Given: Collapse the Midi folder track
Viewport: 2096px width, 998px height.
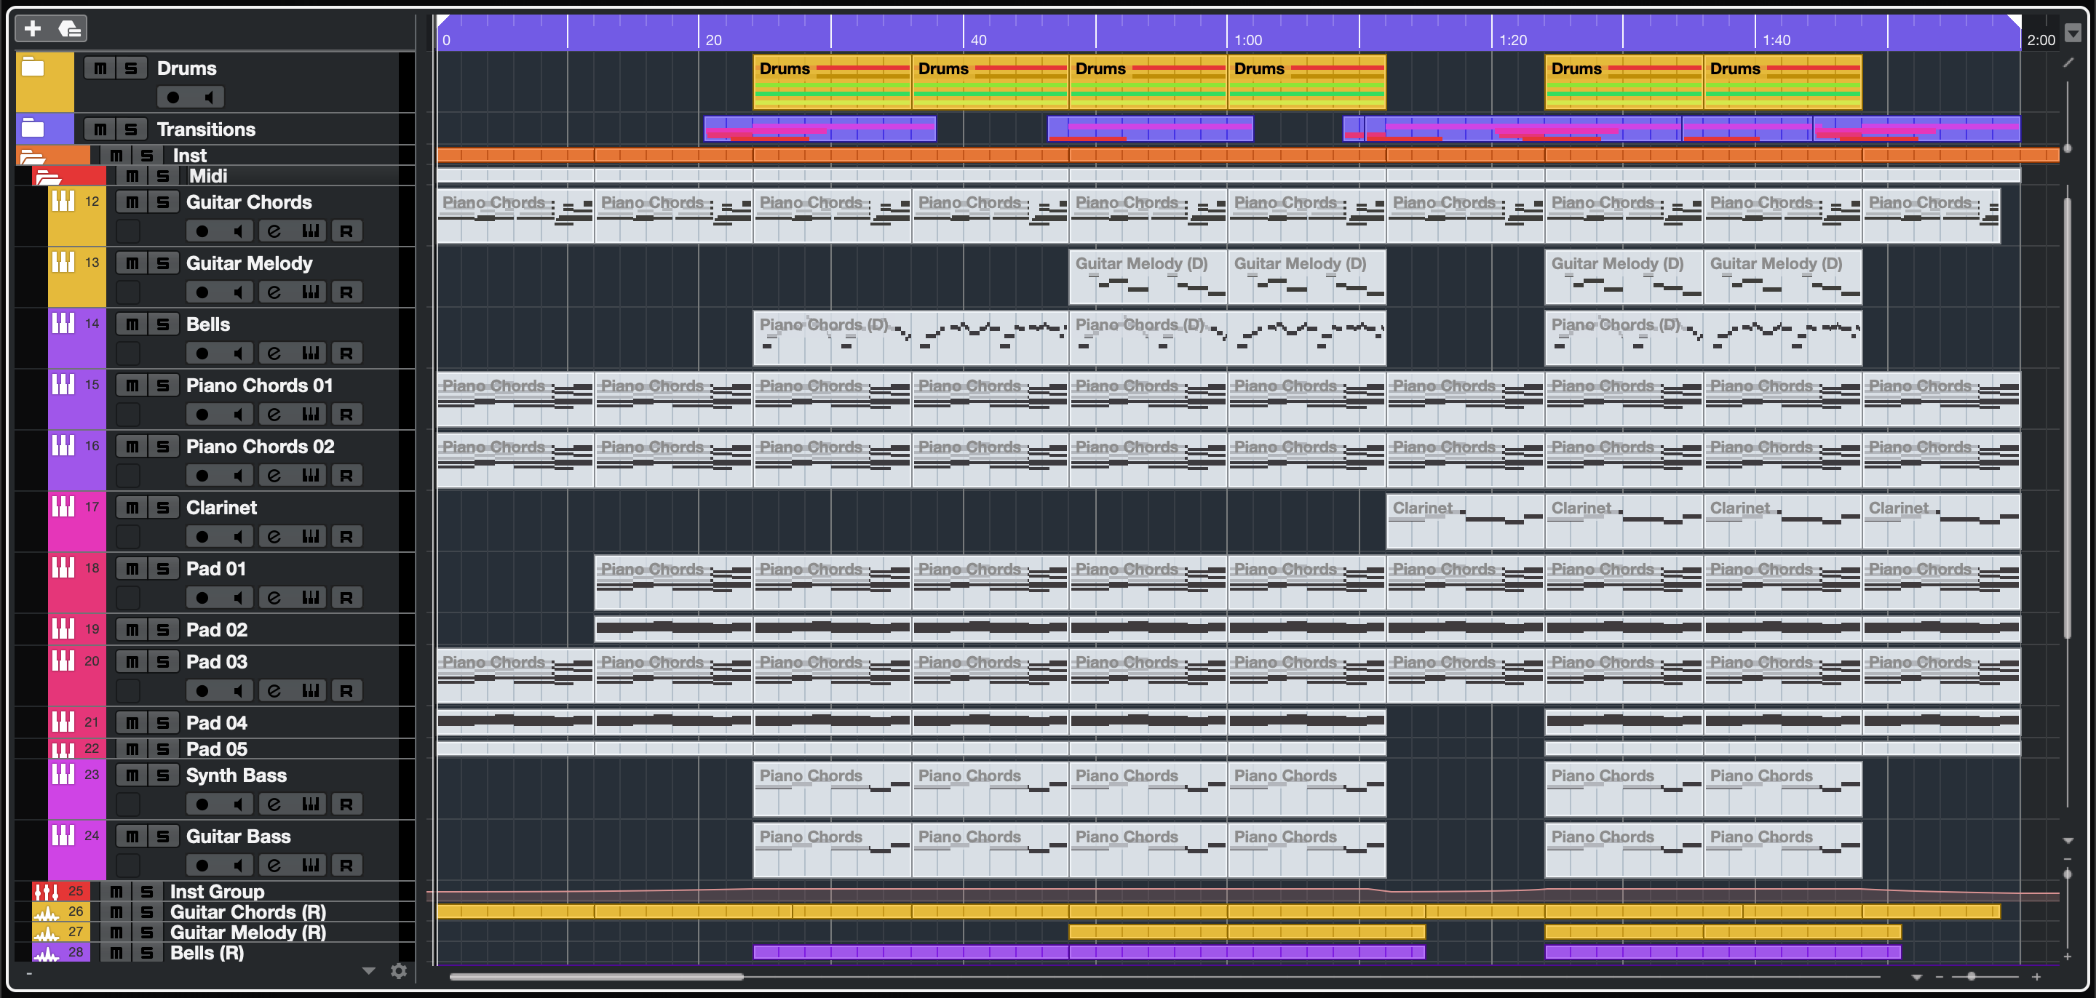Looking at the screenshot, I should [x=48, y=177].
